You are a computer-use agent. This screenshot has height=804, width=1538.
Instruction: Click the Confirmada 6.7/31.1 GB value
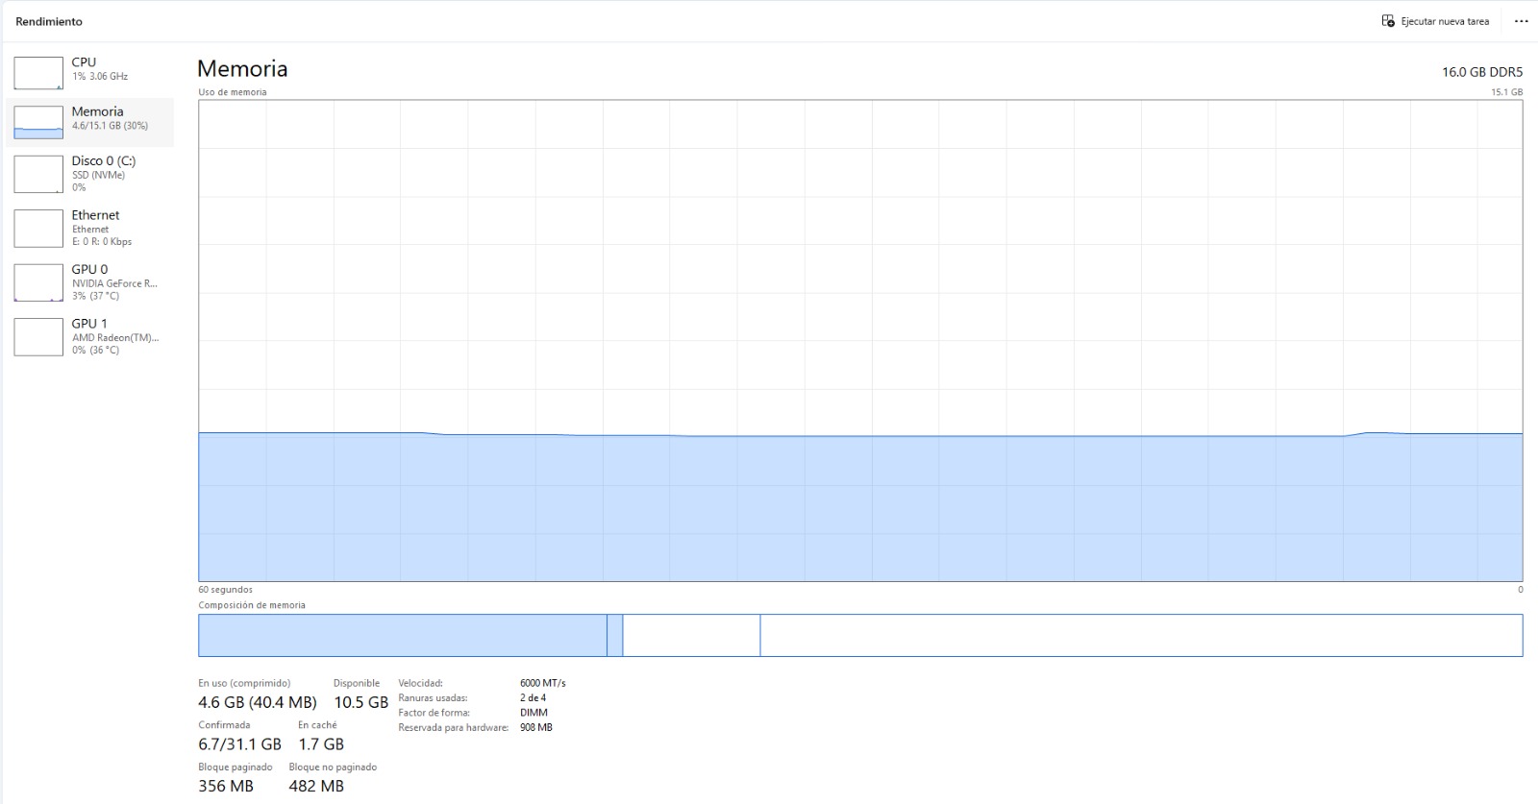click(240, 744)
